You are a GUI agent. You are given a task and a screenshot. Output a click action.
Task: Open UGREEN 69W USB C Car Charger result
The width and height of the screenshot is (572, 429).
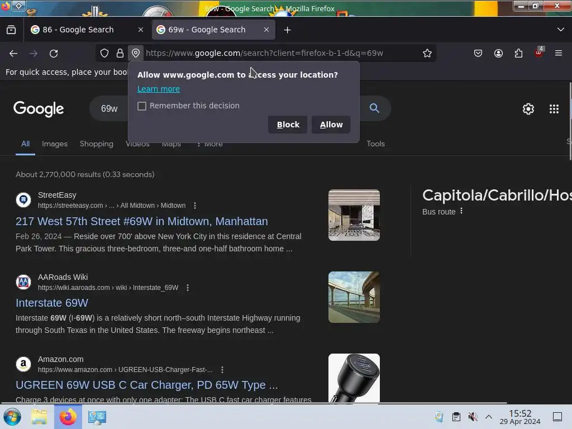147,385
